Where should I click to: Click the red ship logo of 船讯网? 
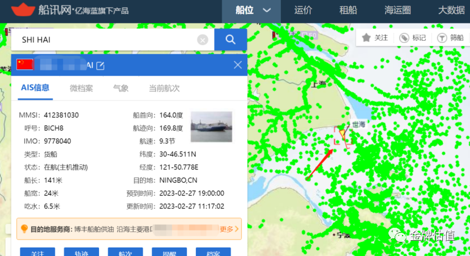click(x=23, y=9)
